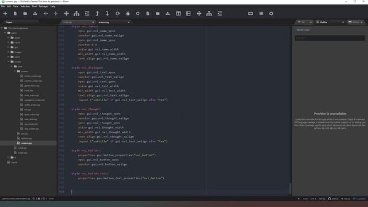The image size is (368, 207).
Task: Close the Outline tab
Action: point(343,22)
